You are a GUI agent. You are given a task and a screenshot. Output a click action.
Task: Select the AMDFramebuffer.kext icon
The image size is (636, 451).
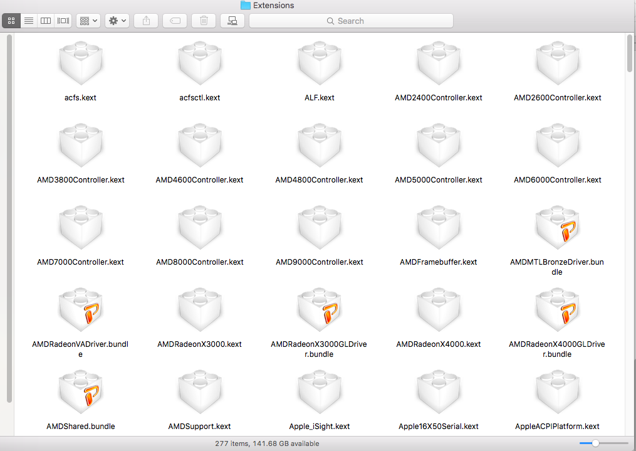point(439,227)
